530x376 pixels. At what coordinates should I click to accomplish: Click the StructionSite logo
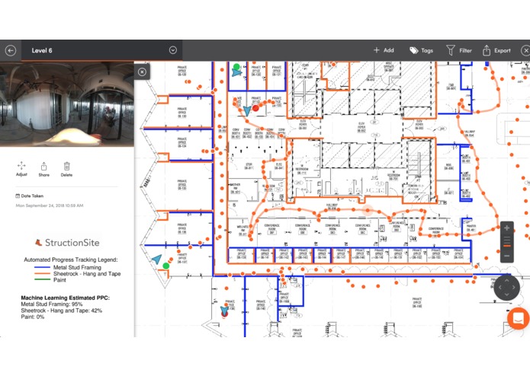[x=67, y=243]
